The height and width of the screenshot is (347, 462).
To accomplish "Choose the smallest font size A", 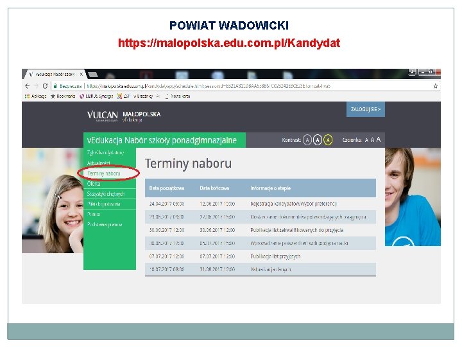I will [366, 140].
